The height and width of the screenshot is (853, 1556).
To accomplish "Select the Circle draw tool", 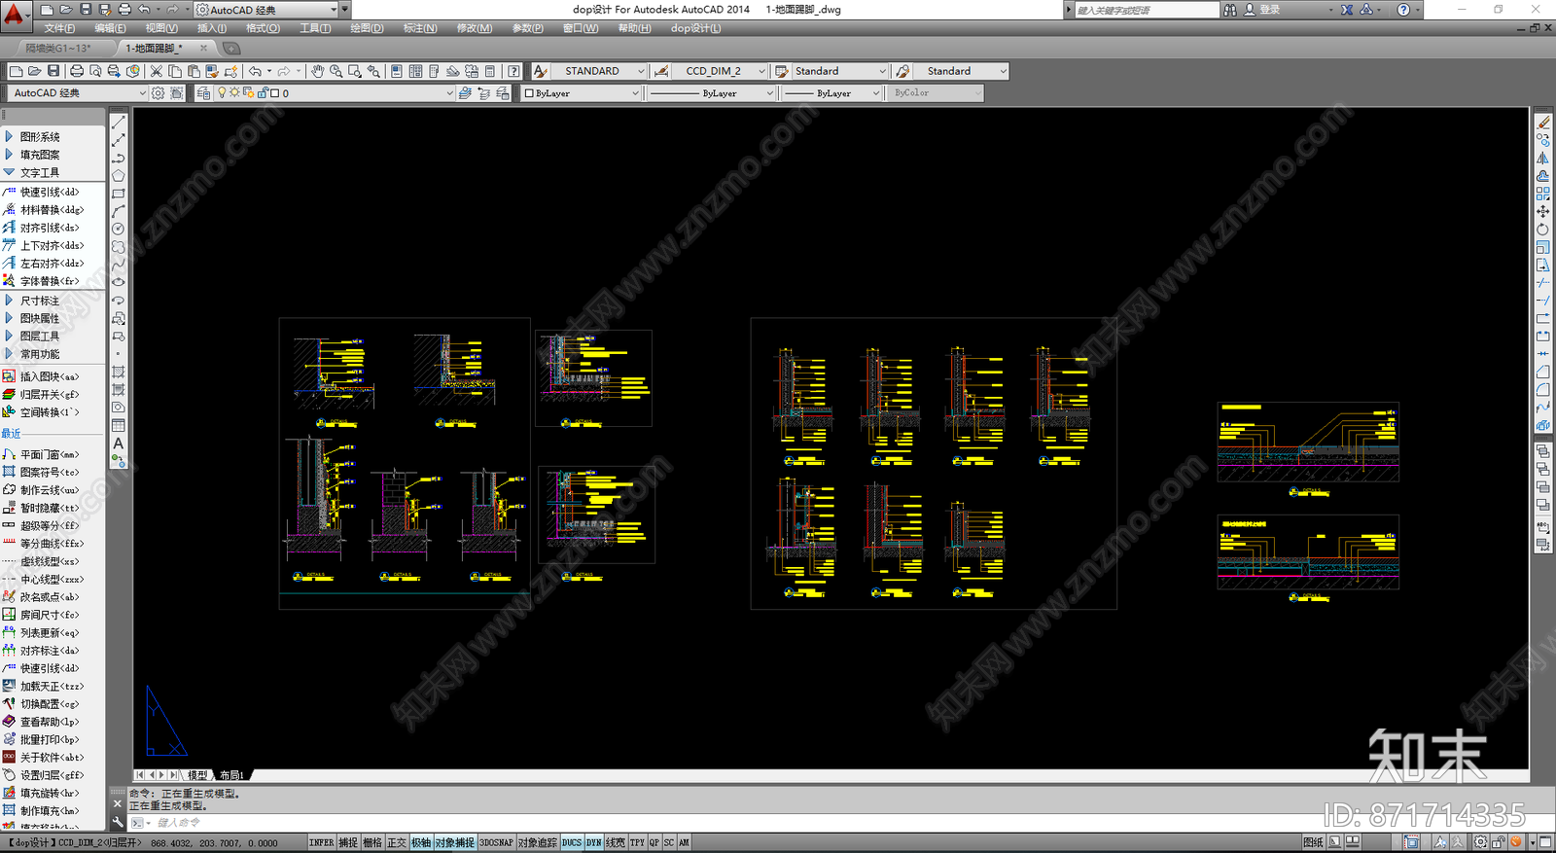I will pos(119,230).
